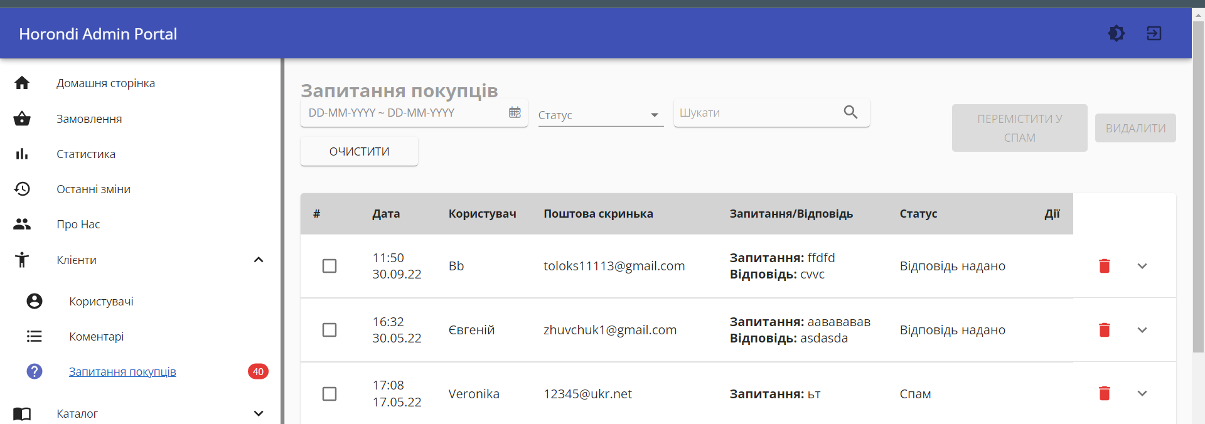Click the Останні зміни history icon
Screen dimensions: 1205x424
(x=22, y=189)
